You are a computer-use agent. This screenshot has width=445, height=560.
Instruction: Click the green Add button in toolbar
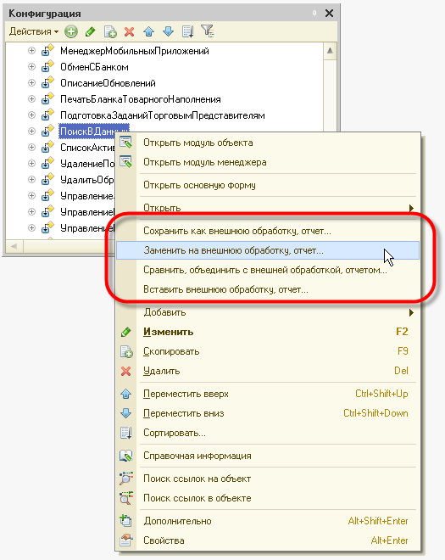pyautogui.click(x=71, y=31)
